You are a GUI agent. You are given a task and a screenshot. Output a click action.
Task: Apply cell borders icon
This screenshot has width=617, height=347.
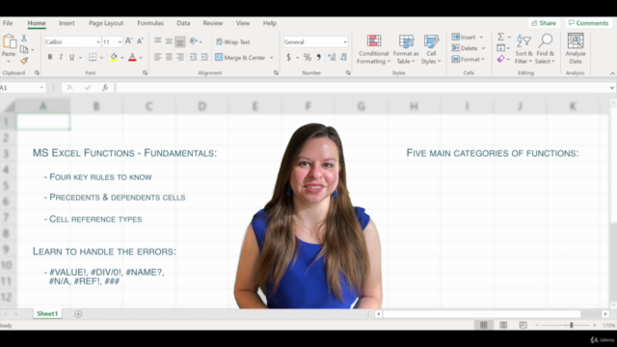click(93, 58)
